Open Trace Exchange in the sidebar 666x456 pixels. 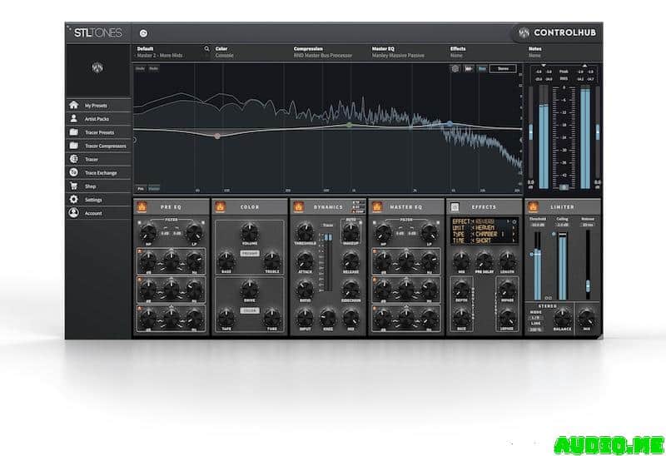coord(98,173)
